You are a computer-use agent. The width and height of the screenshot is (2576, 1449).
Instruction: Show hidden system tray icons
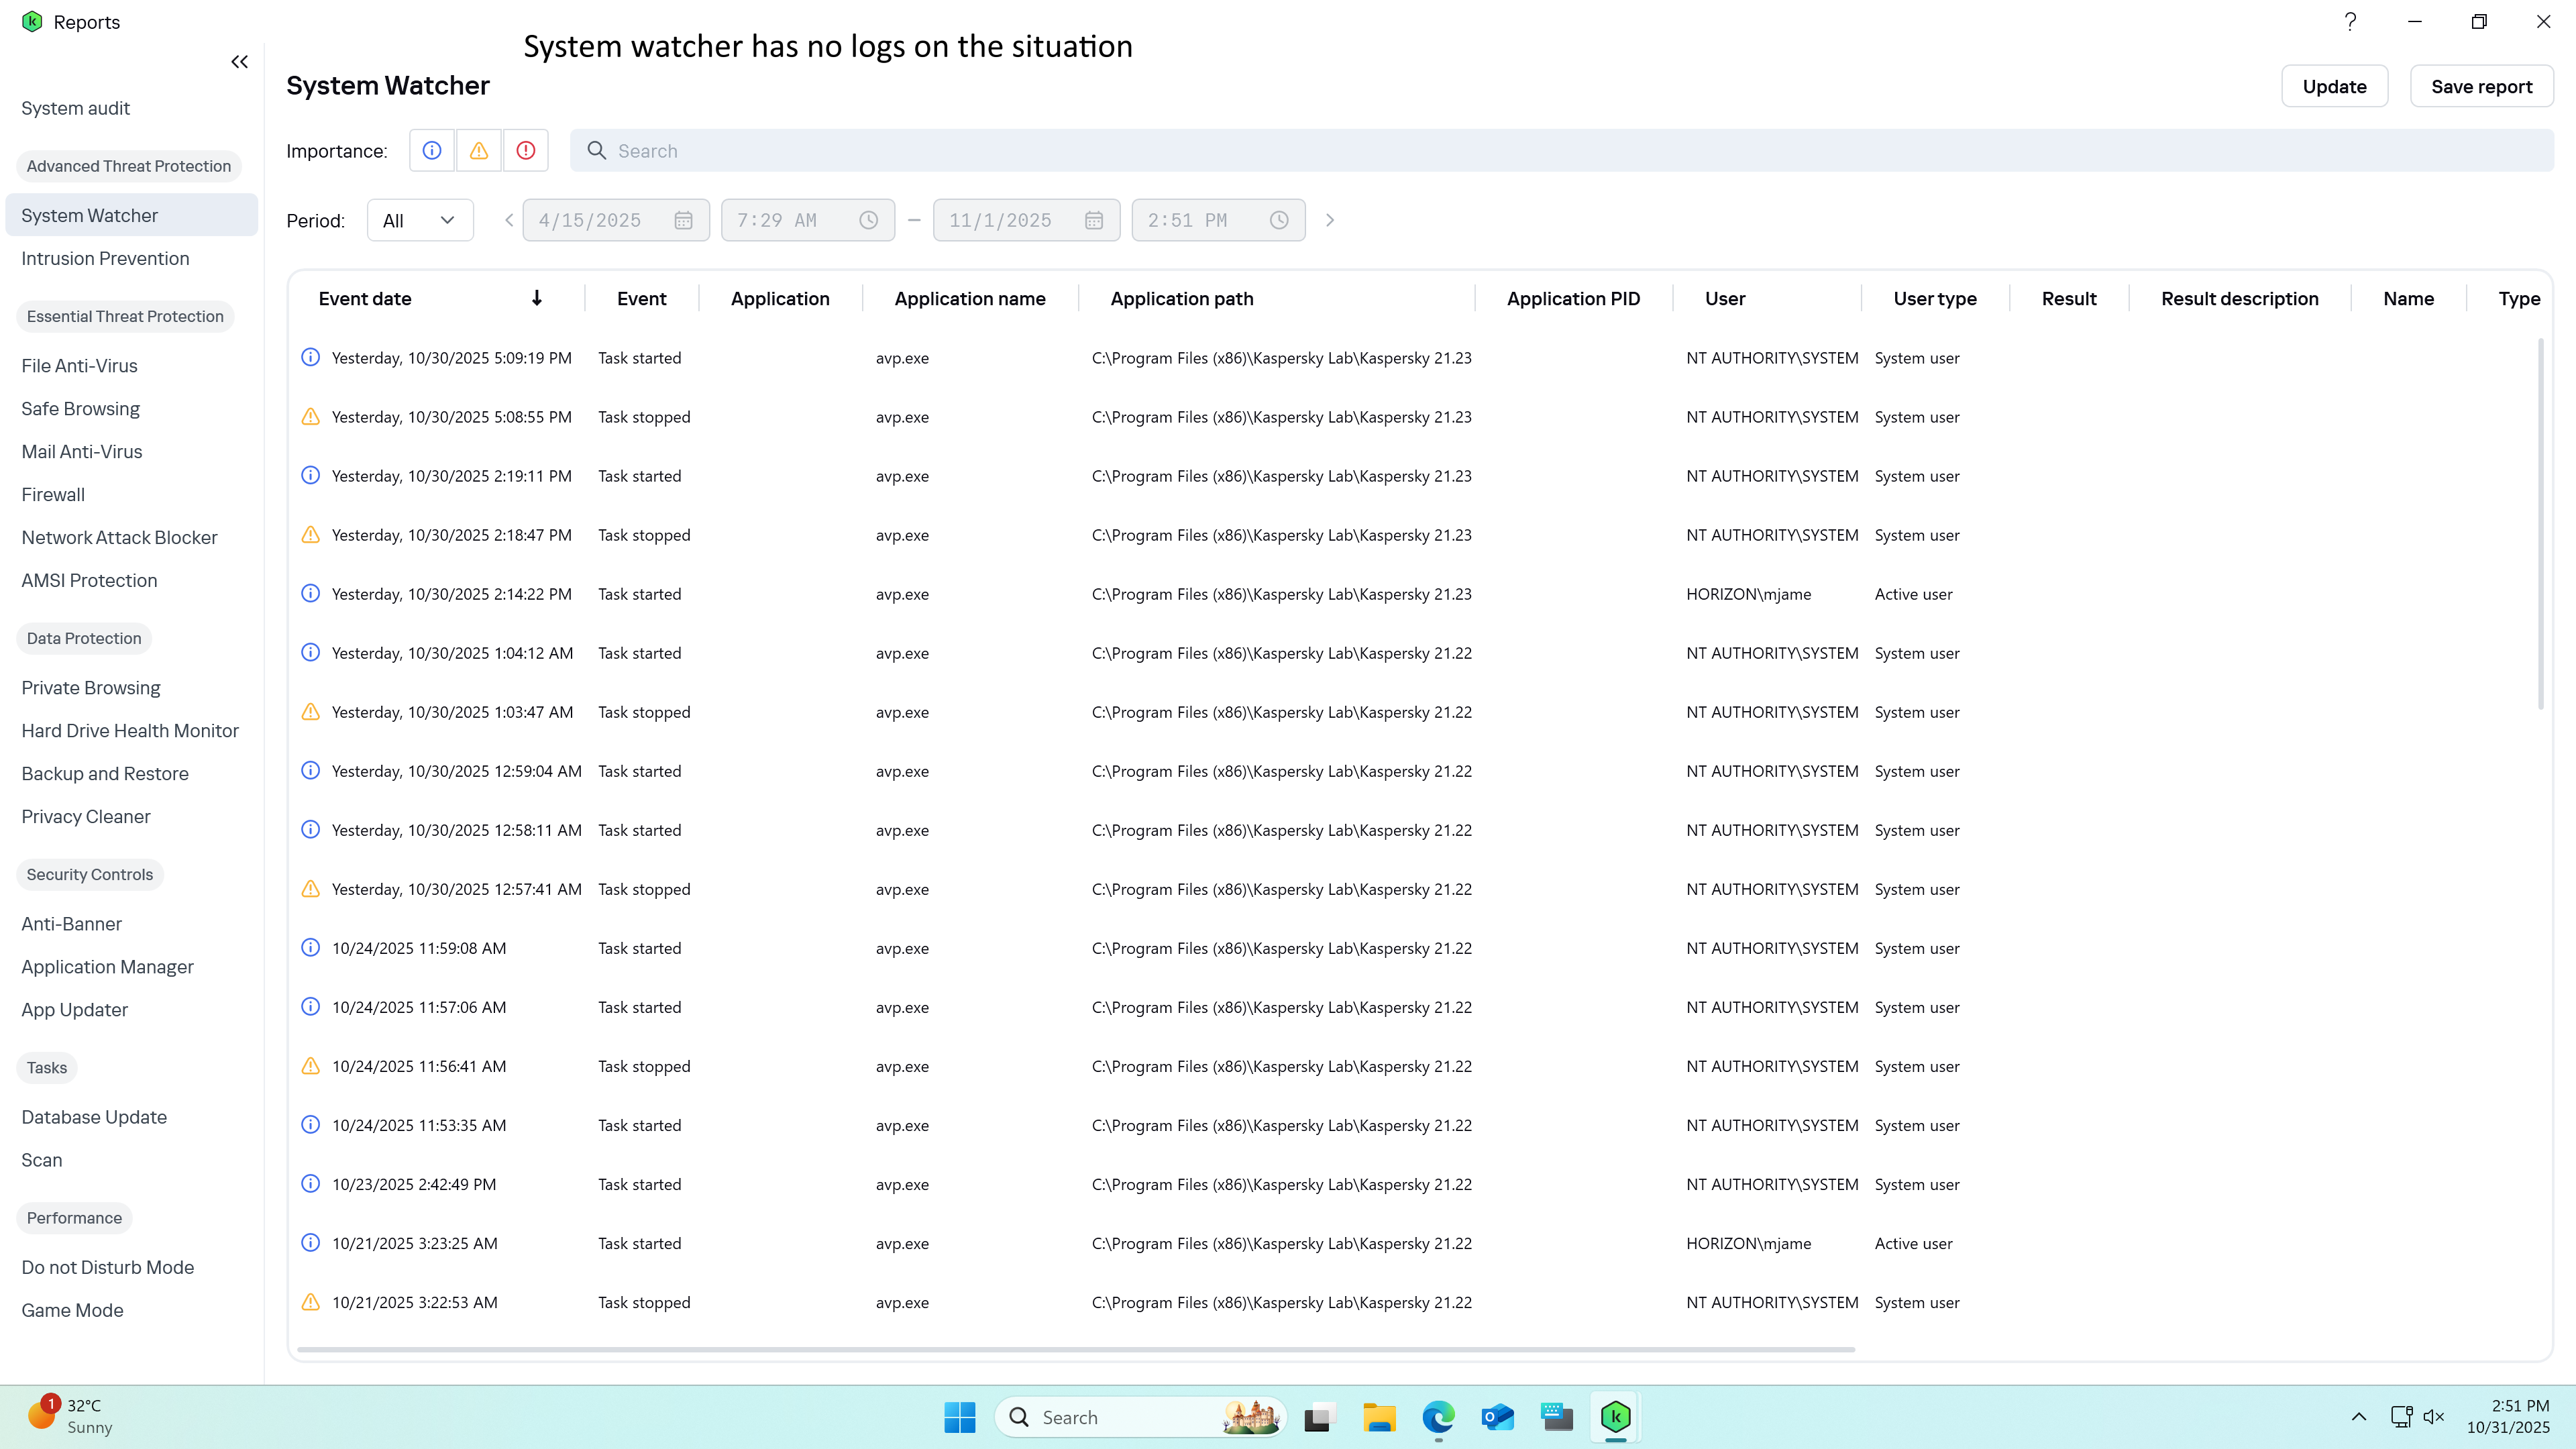point(2358,1417)
